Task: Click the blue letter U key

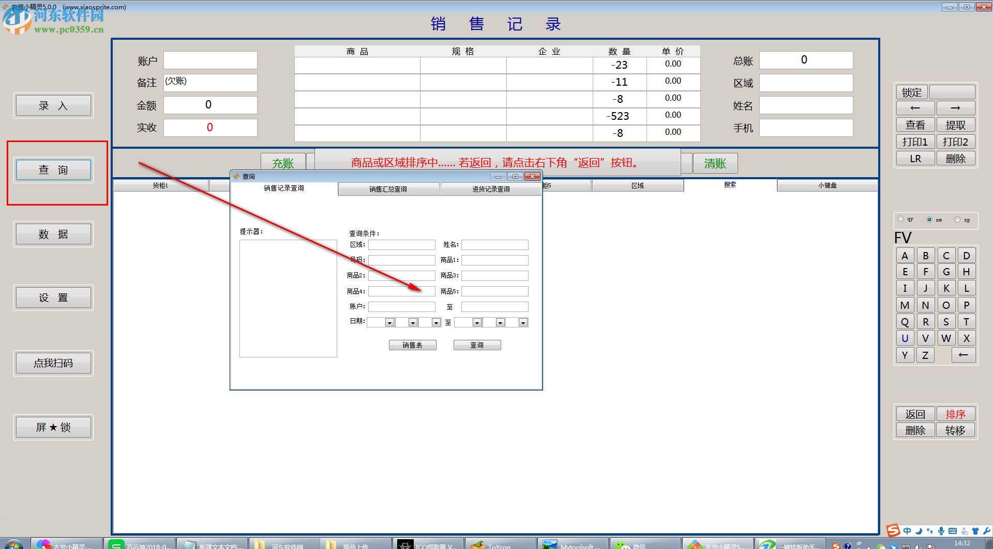Action: 905,338
